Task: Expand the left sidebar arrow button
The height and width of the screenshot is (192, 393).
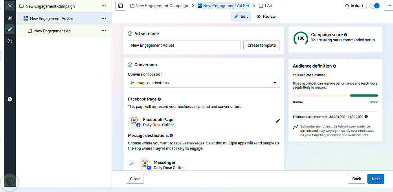Action: click(x=10, y=99)
